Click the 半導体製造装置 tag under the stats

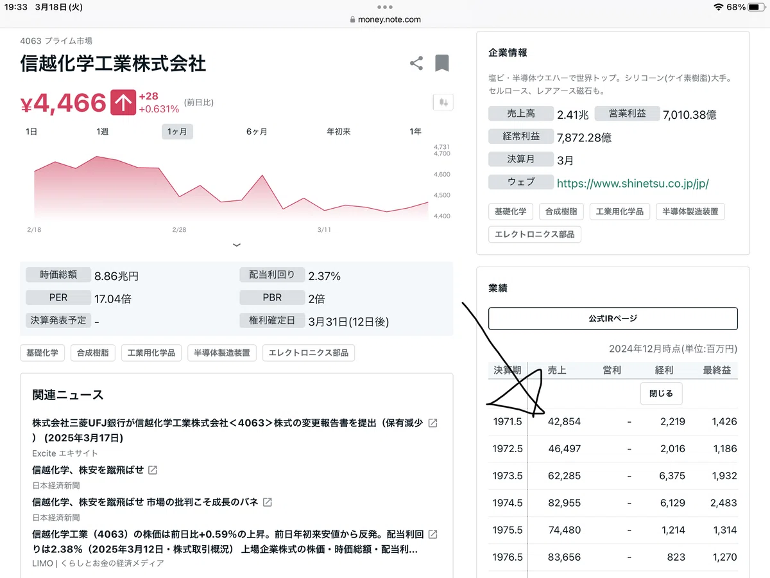pyautogui.click(x=222, y=353)
